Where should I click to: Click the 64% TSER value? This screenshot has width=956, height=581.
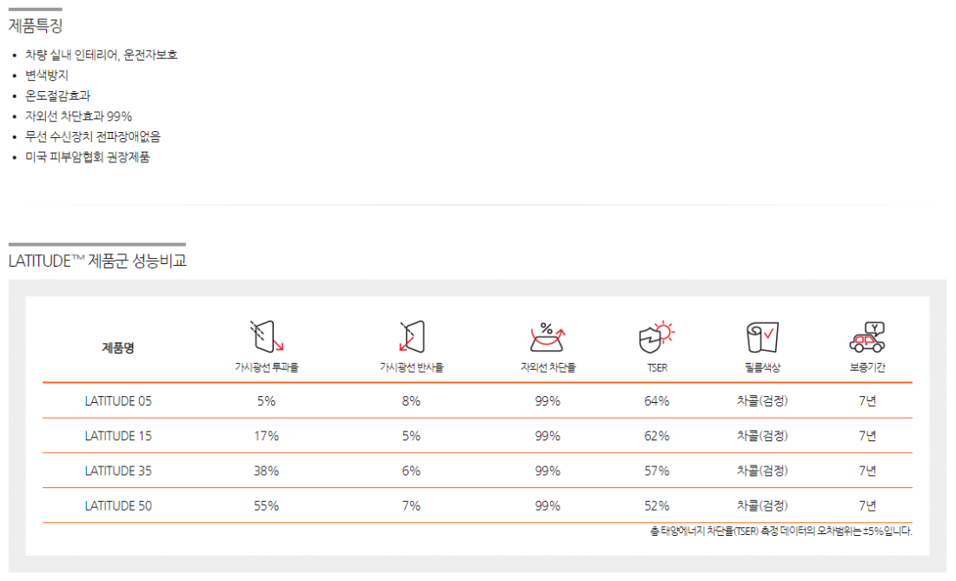point(657,400)
